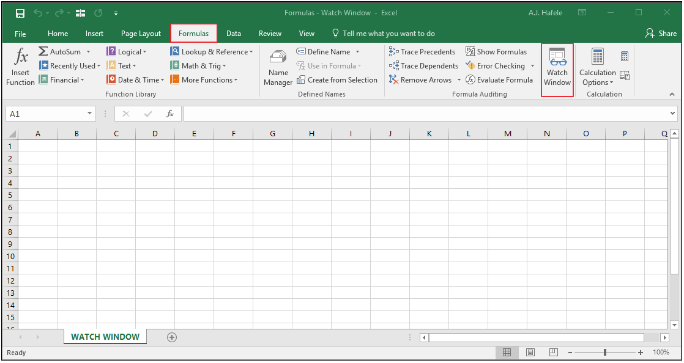Toggle Show Formulas

(496, 51)
